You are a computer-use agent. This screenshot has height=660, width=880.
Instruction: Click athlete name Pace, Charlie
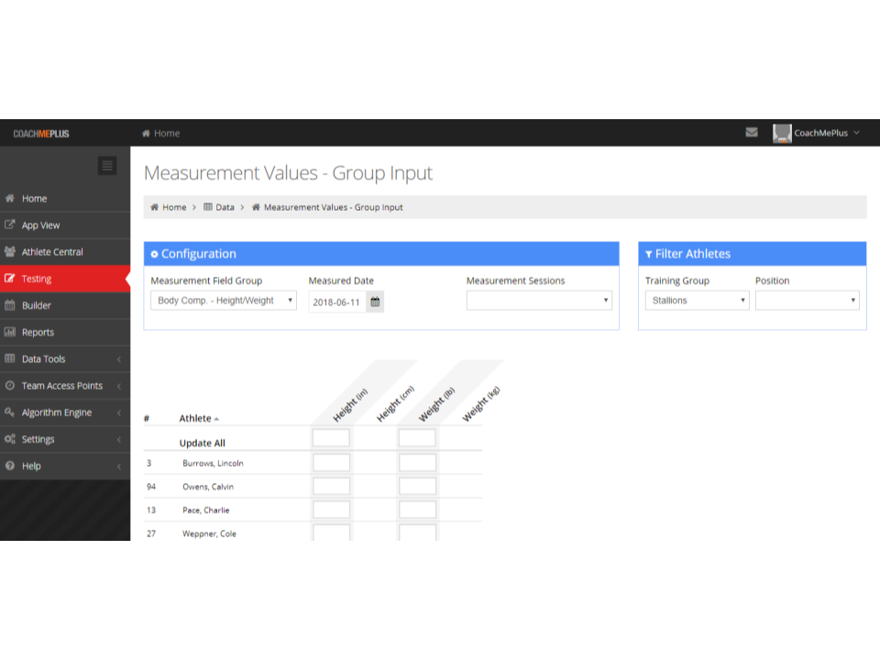[x=205, y=511]
